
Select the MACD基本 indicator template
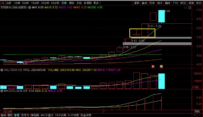pyautogui.click(x=47, y=115)
